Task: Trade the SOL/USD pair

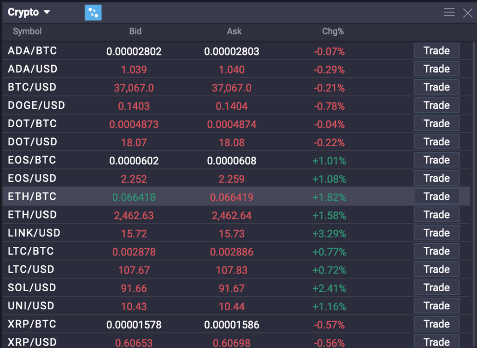Action: [436, 287]
